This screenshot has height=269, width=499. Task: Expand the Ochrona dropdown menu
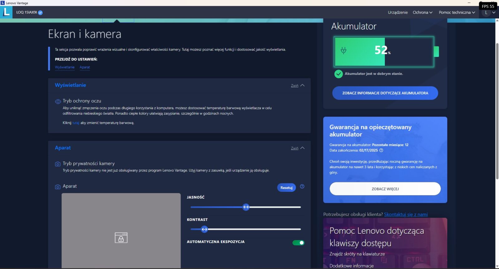[422, 12]
